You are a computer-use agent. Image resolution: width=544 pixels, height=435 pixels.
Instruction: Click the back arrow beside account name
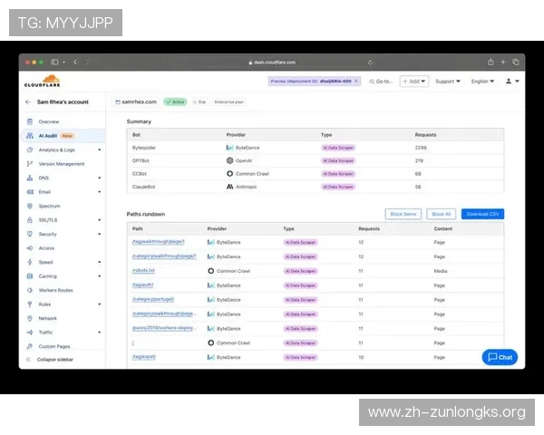[x=29, y=102]
